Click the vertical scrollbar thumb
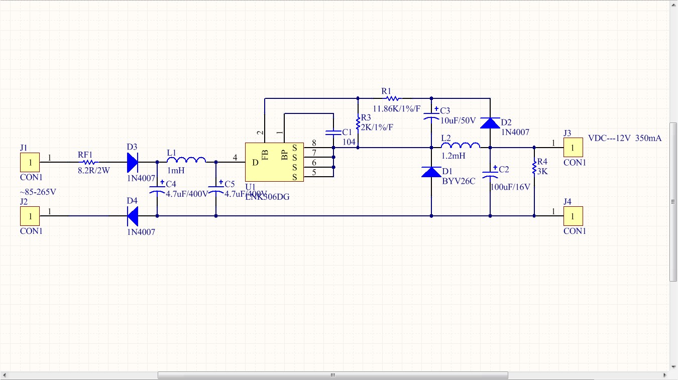 point(674,201)
